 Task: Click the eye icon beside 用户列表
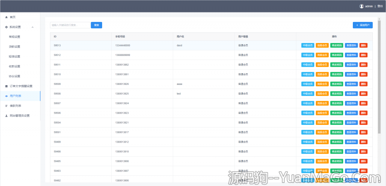(x=6, y=96)
